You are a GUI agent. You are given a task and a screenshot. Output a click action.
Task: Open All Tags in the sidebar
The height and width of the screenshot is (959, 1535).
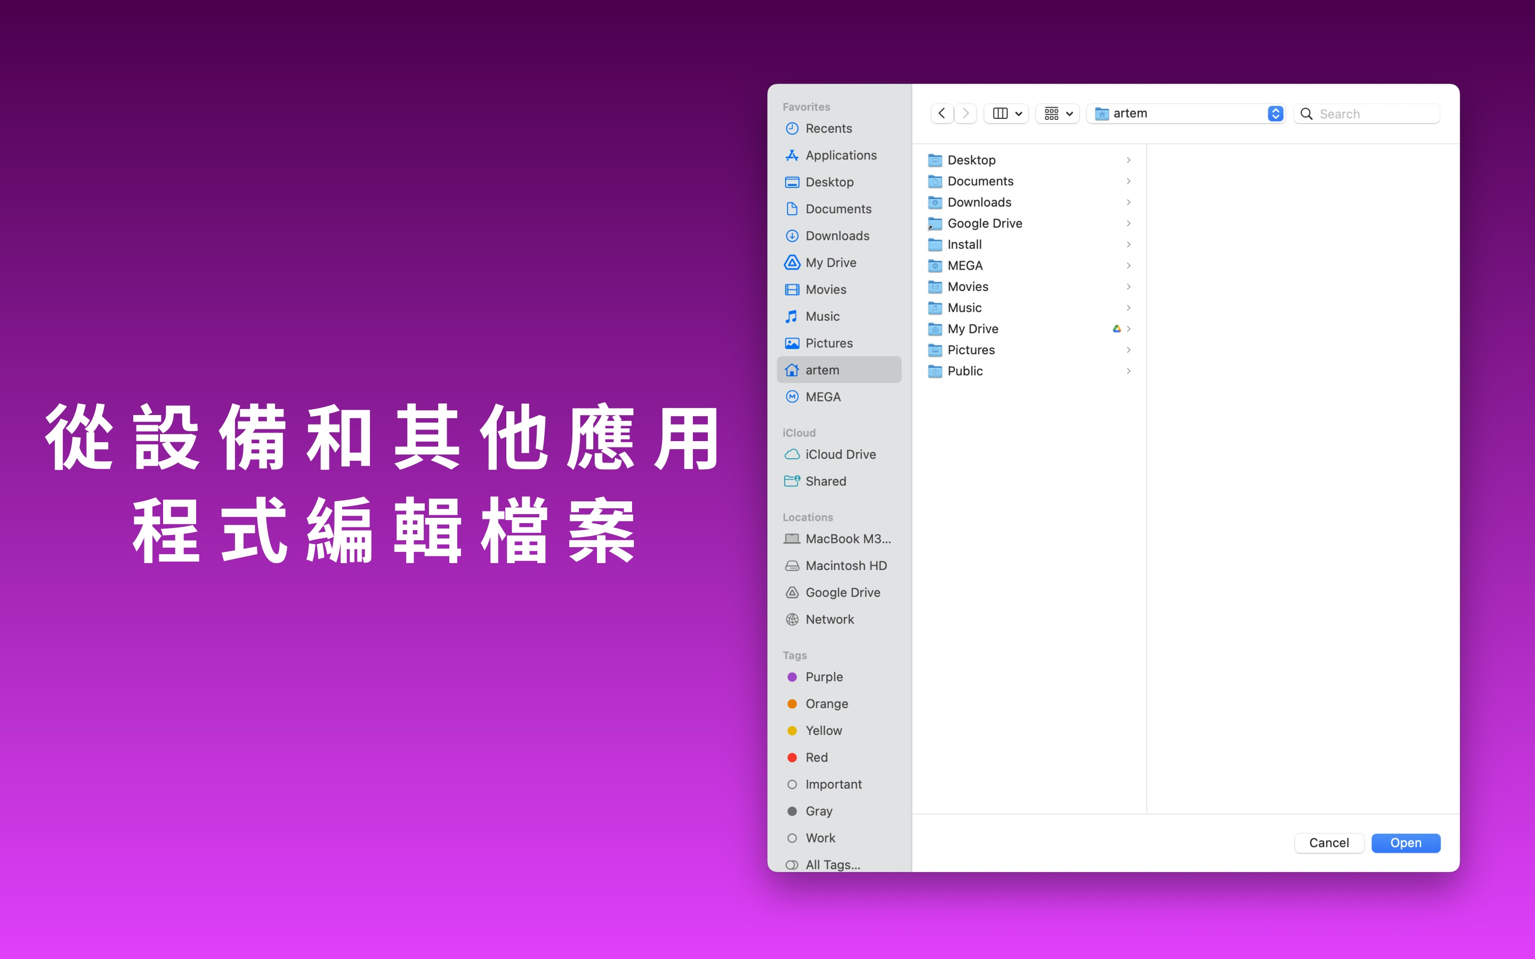click(x=838, y=865)
